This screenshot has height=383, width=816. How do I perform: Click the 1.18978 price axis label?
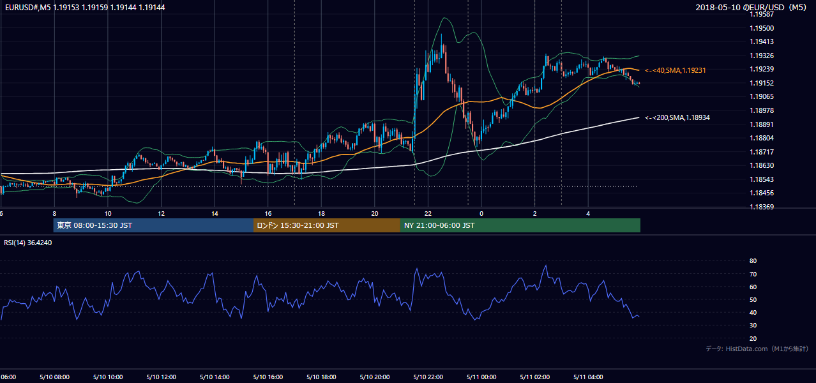pyautogui.click(x=762, y=110)
